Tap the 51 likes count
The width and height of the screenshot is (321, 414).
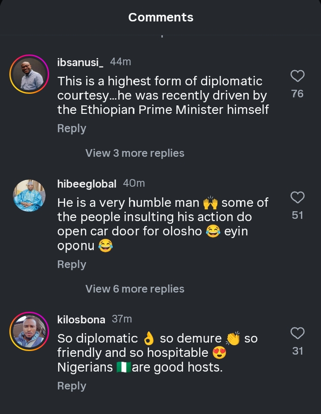coord(297,215)
